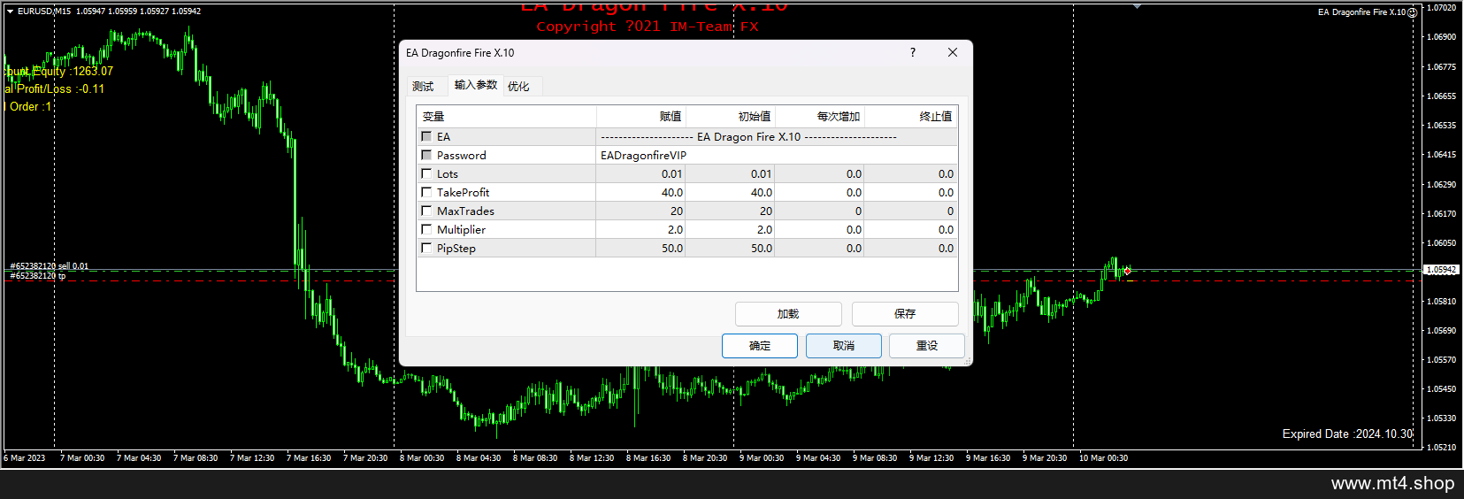This screenshot has height=499, width=1464.
Task: Click the EA smiley icon at chart top right
Action: (1412, 12)
